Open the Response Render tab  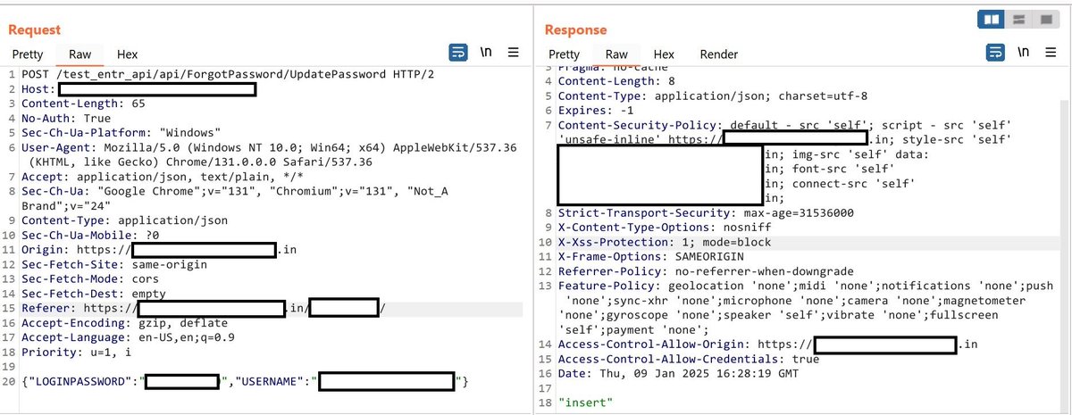pos(719,54)
